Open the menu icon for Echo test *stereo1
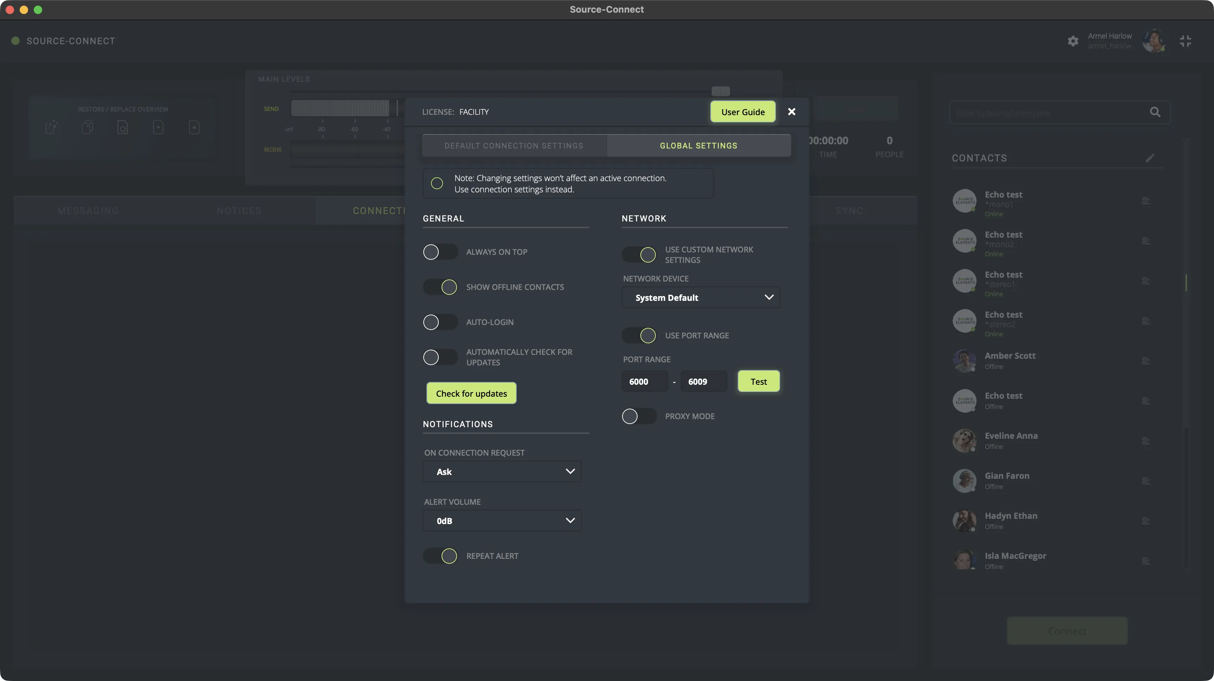This screenshot has height=681, width=1214. click(x=1146, y=281)
